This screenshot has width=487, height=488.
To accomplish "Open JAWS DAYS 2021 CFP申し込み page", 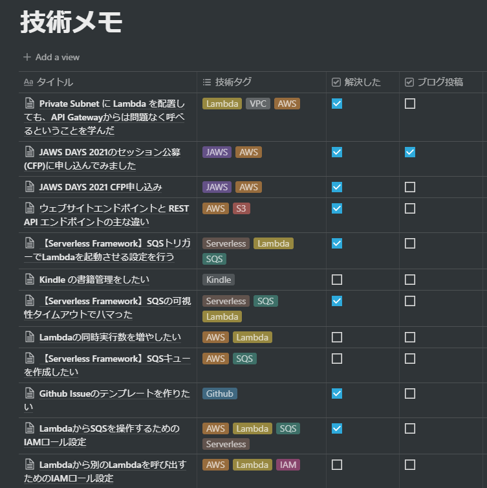I will click(x=100, y=187).
